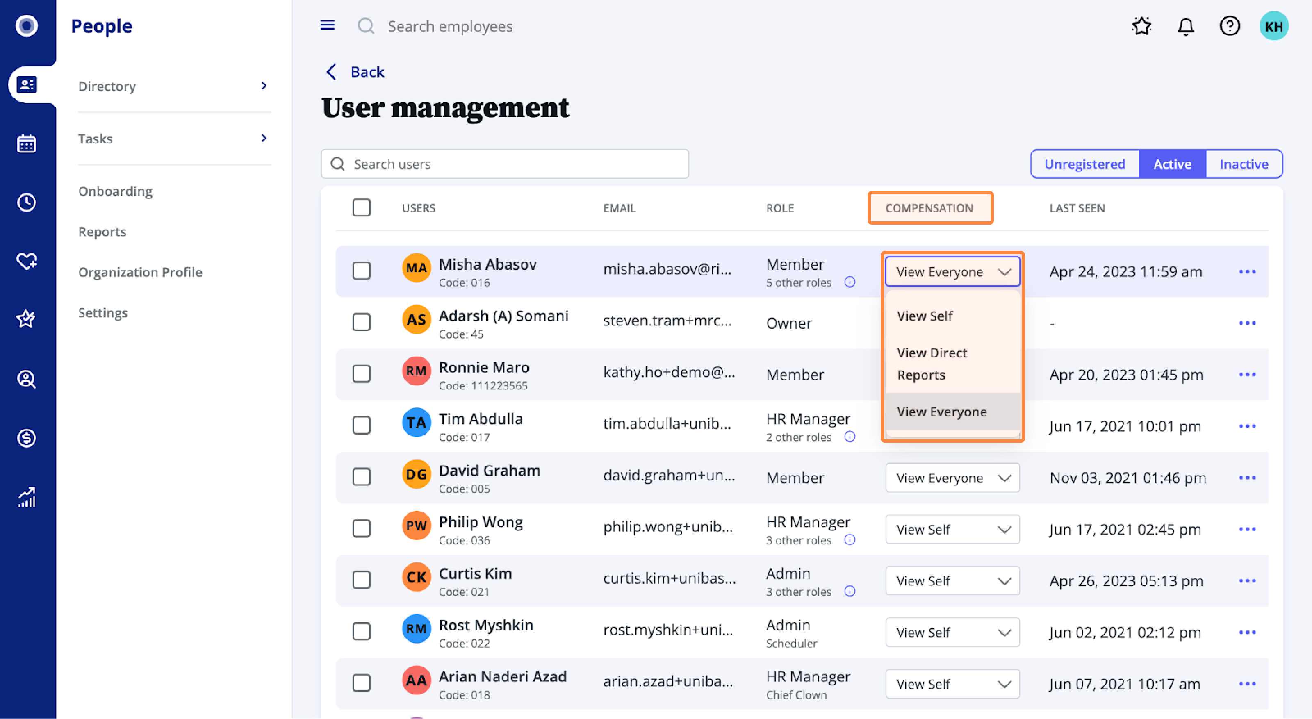The height and width of the screenshot is (719, 1312).
Task: Open more options for Rost Myshkin
Action: click(1247, 632)
